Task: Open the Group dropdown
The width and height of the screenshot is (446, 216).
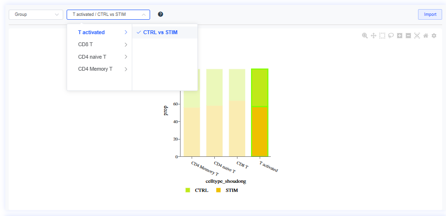Action: [x=36, y=14]
